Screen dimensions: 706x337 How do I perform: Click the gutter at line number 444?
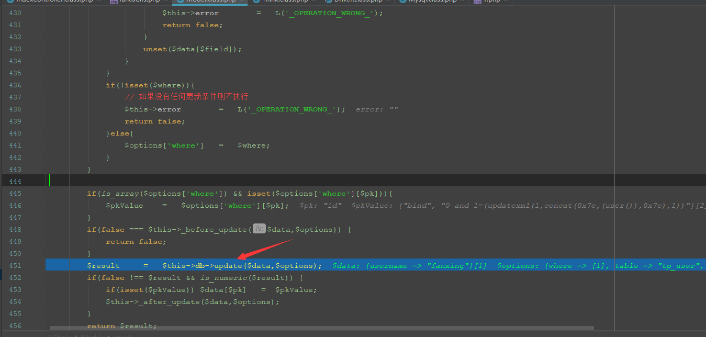pos(15,182)
